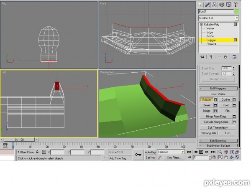
Task: Select the Zoom All viewports tool
Action: (226, 152)
